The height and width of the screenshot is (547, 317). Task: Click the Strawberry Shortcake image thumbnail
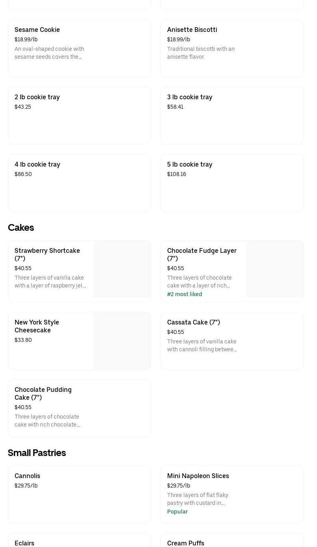coord(122,269)
